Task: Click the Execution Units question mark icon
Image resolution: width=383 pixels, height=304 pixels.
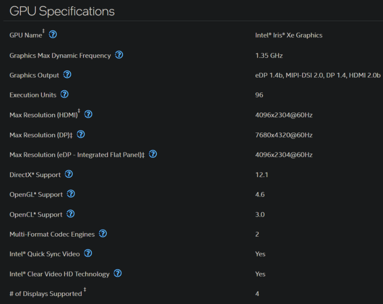Action: (64, 94)
